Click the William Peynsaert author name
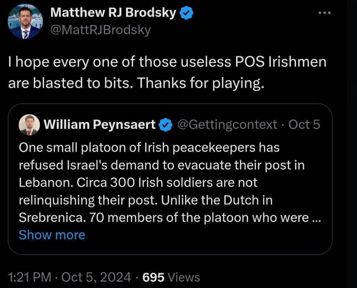This screenshot has width=357, height=288. tap(100, 125)
